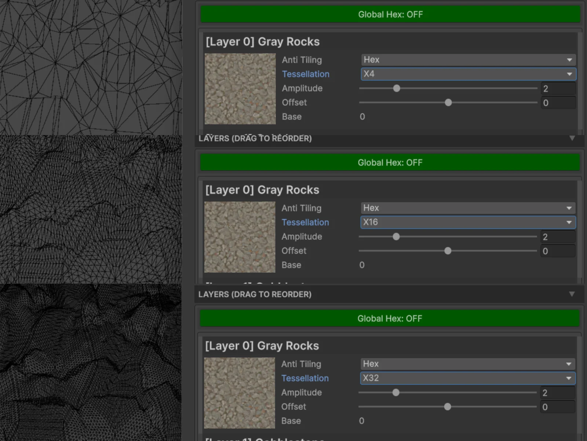Collapse the upper LAYERS (DRAG TO REORDER) section arrow
Viewport: 587px width, 441px height.
point(572,138)
